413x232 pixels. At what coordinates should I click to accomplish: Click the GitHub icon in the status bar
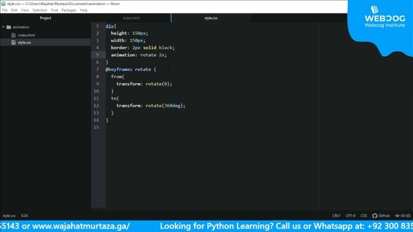(x=374, y=216)
